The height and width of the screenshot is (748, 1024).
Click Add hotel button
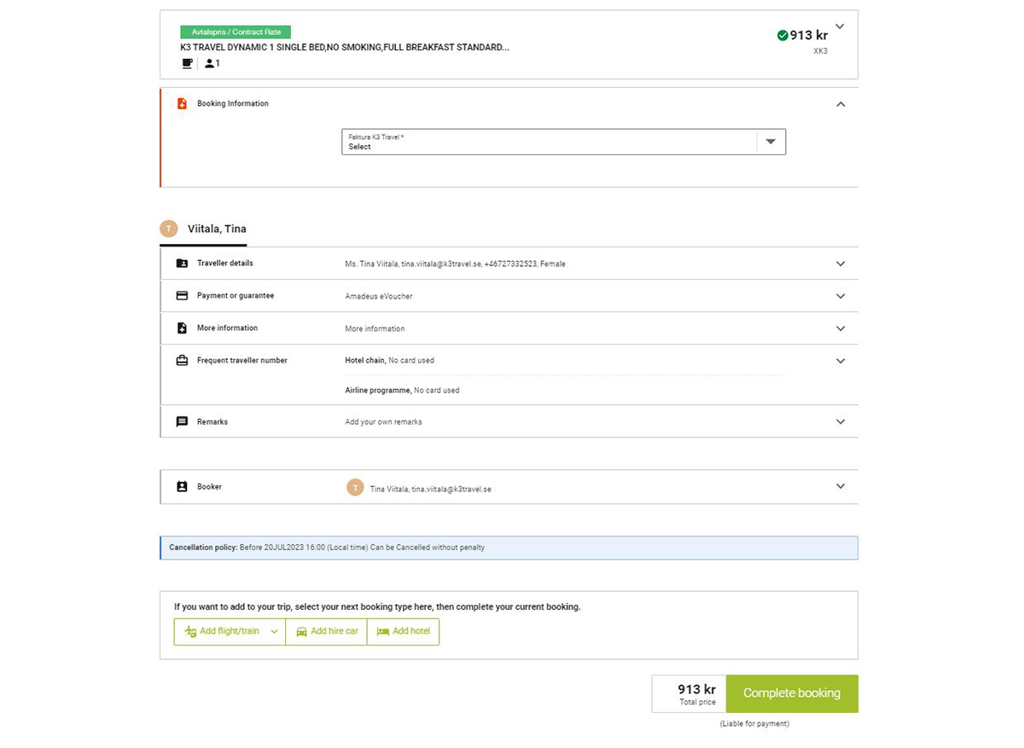click(403, 631)
